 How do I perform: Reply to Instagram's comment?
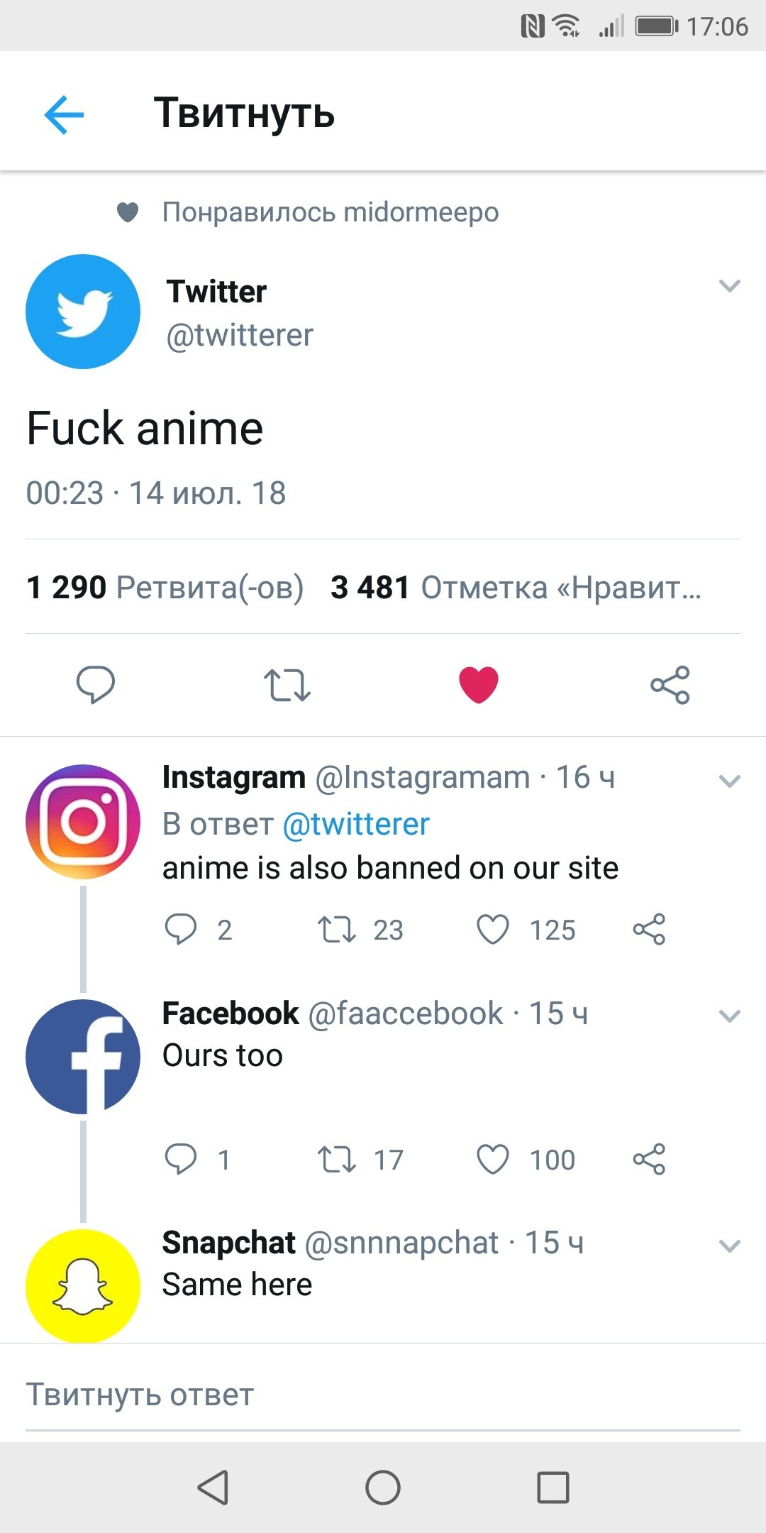[181, 930]
